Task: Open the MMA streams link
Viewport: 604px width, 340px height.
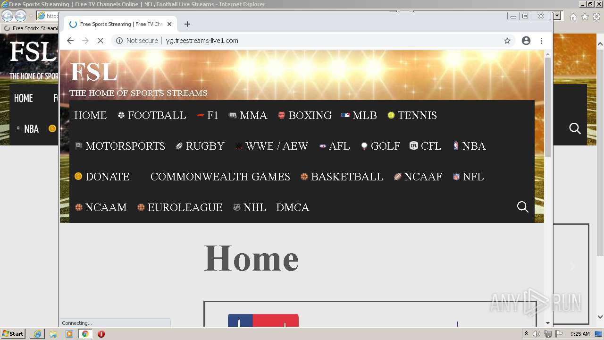Action: pos(248,115)
